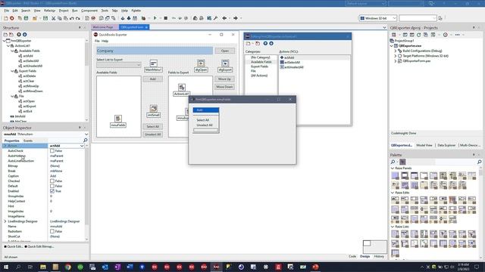Click the Move Down button on the form
Image resolution: width=485 pixels, height=272 pixels.
[x=224, y=87]
